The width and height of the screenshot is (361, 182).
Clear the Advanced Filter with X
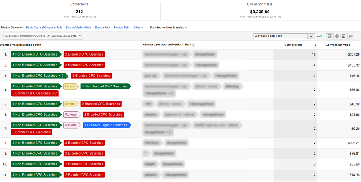coord(311,36)
